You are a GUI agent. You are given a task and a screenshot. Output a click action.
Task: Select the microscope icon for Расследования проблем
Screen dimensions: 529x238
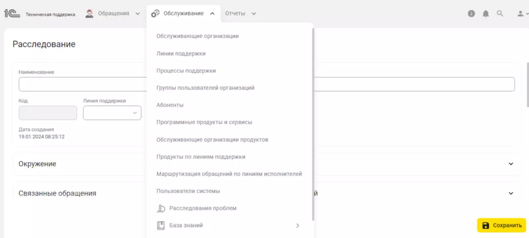[161, 208]
